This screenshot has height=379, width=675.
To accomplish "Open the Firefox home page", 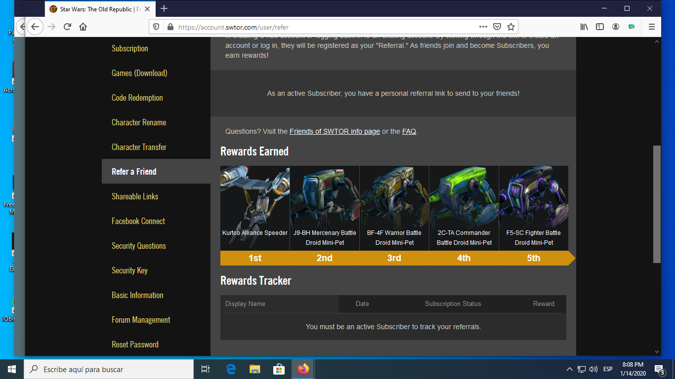I will click(83, 27).
